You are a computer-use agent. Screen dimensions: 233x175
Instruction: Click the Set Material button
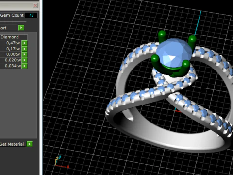(13, 144)
